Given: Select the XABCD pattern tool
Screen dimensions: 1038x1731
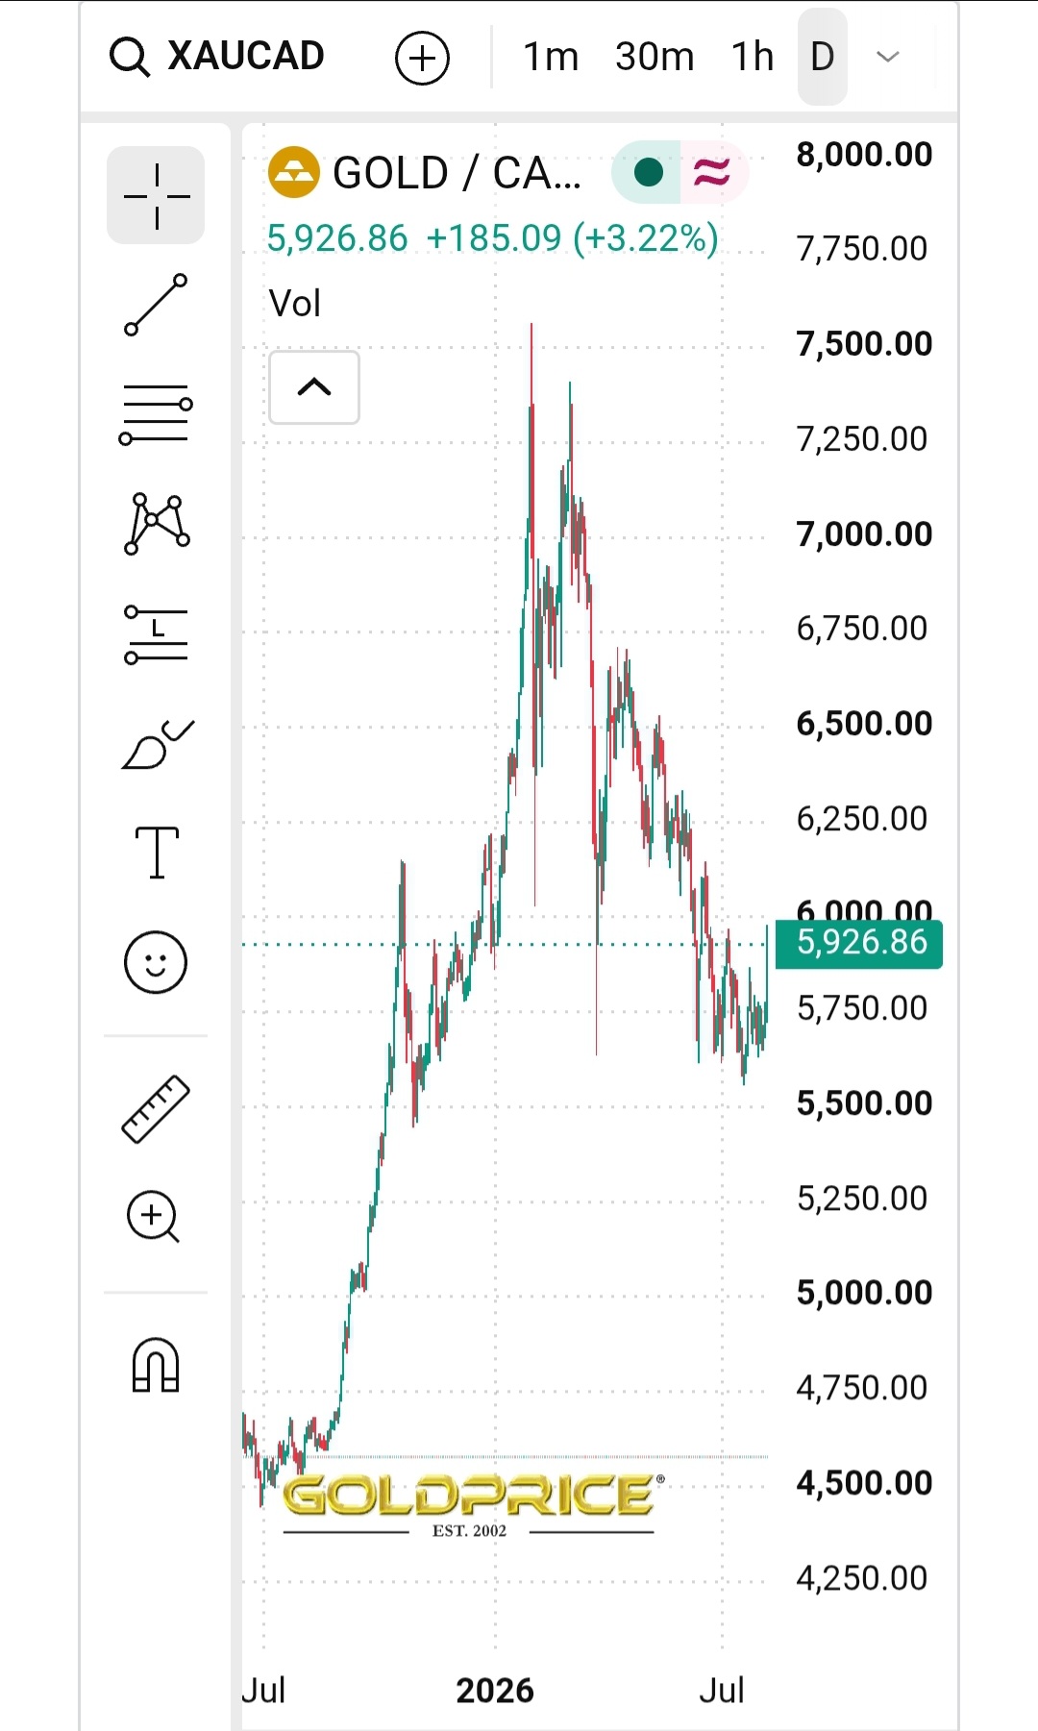Looking at the screenshot, I should tap(156, 524).
